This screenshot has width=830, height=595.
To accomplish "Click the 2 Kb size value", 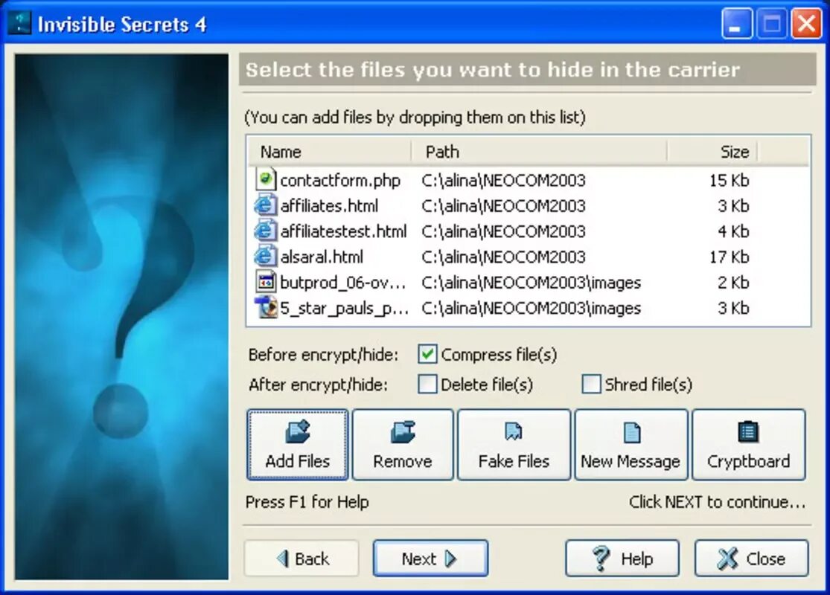I will coord(734,283).
